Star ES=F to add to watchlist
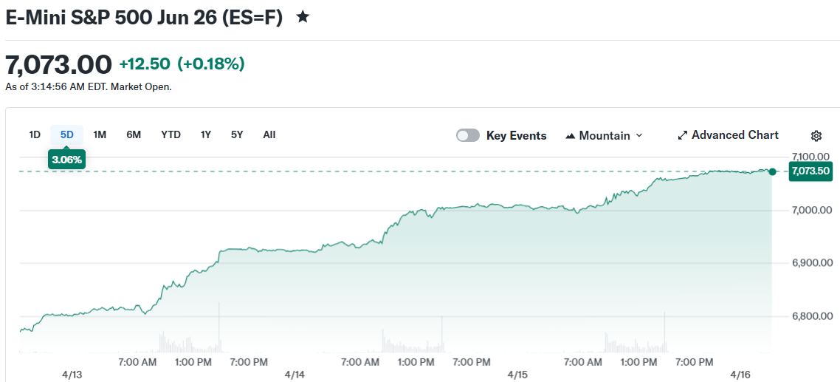Screen dimensions: 840x382 [x=303, y=17]
